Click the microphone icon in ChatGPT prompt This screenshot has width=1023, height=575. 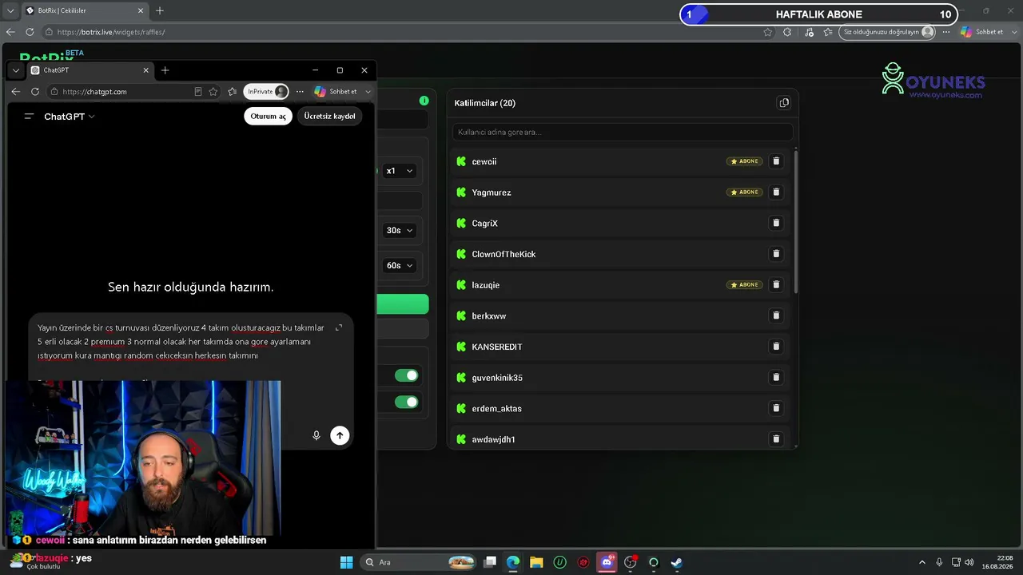coord(316,435)
